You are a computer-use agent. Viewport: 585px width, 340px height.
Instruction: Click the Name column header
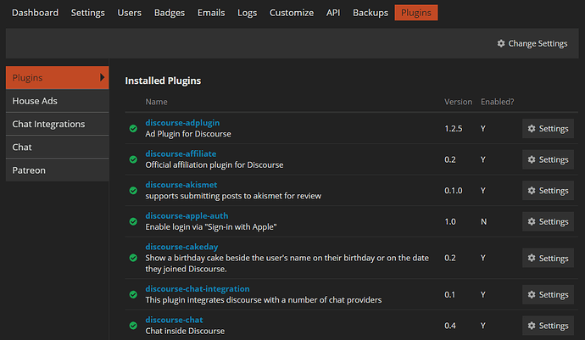[x=156, y=102]
